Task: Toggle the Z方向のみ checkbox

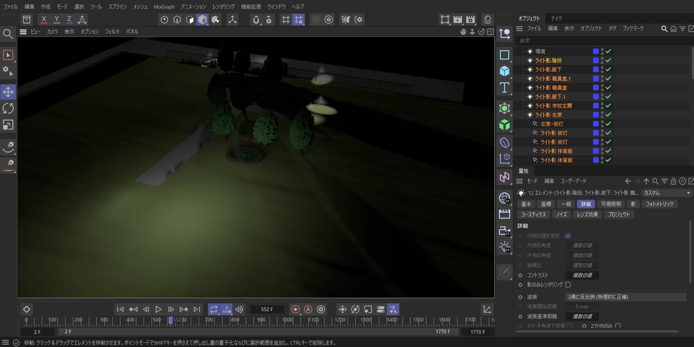Action: 618,326
